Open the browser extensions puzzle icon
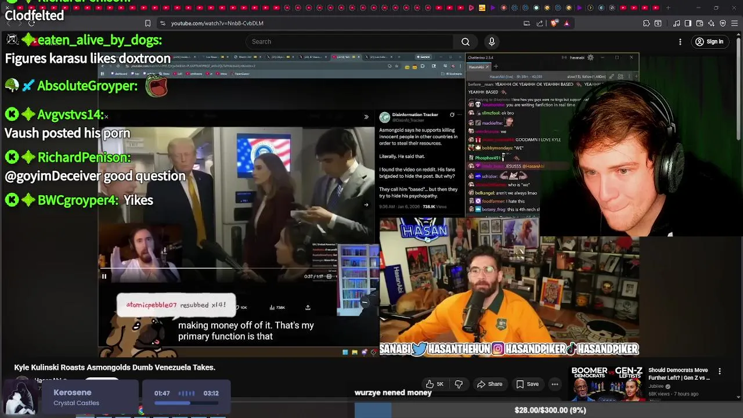This screenshot has height=418, width=743. point(646,23)
